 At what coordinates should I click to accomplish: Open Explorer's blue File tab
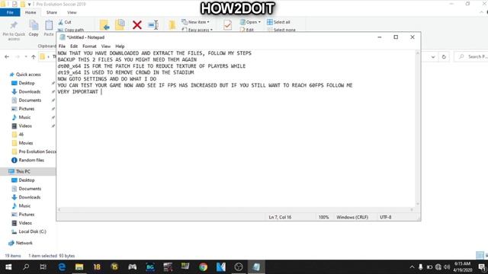coord(10,12)
